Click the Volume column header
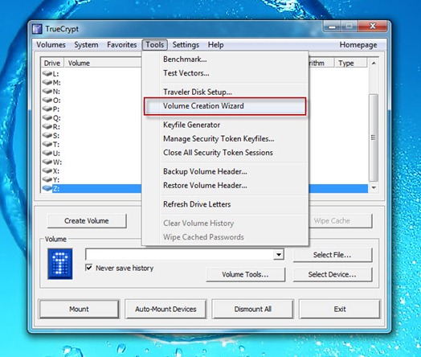The image size is (421, 357). point(103,64)
